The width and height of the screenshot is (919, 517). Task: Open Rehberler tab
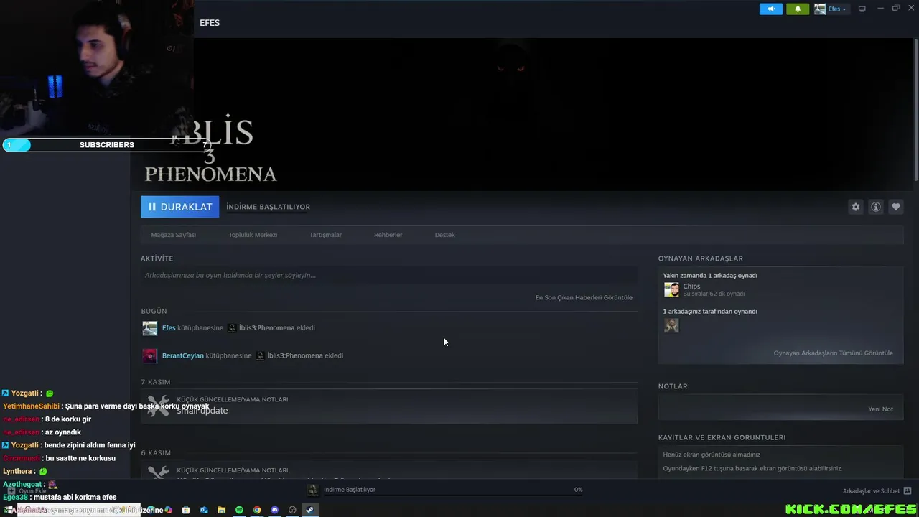(388, 235)
